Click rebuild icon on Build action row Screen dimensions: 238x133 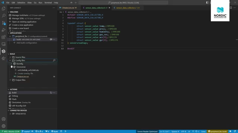pos(51,93)
